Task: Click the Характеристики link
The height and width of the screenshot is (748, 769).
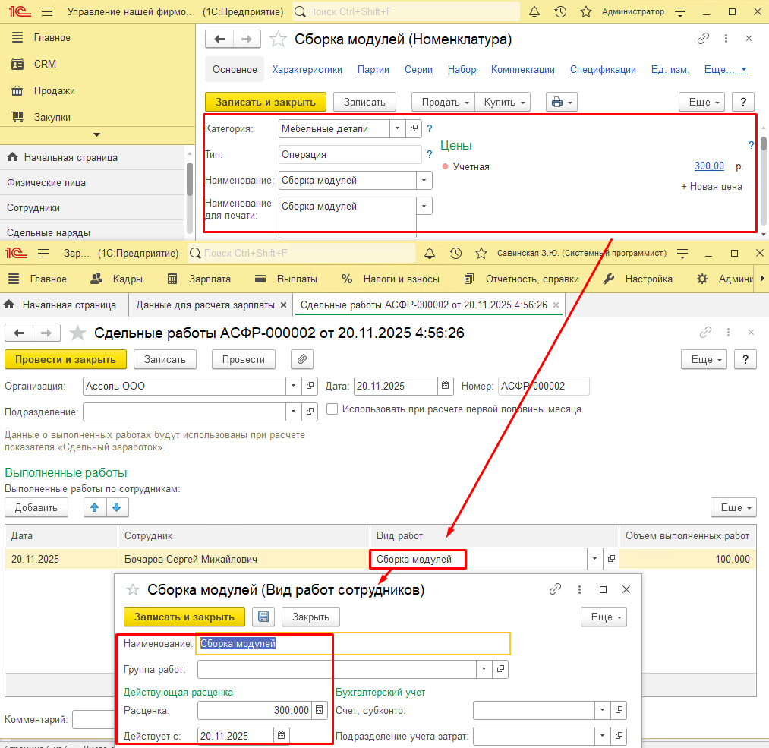Action: (307, 69)
